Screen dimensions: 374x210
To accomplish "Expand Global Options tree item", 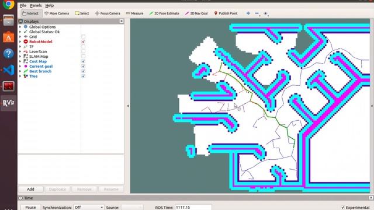I will pos(20,27).
